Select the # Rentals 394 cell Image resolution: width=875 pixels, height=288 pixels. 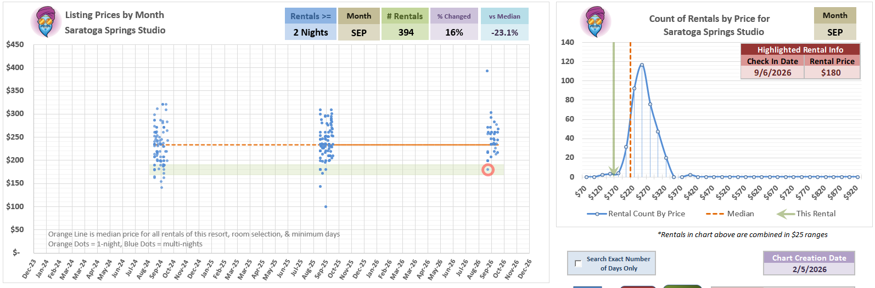click(406, 32)
